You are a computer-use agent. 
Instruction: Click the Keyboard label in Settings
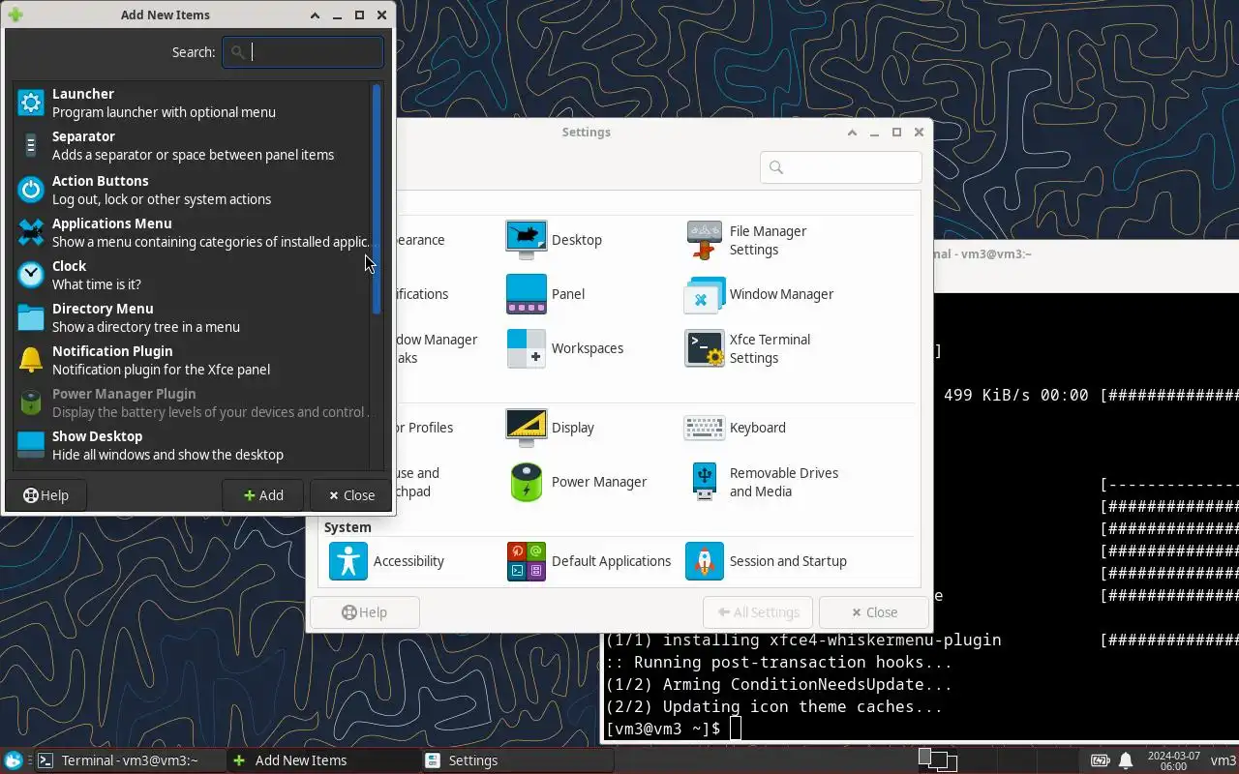tap(758, 428)
